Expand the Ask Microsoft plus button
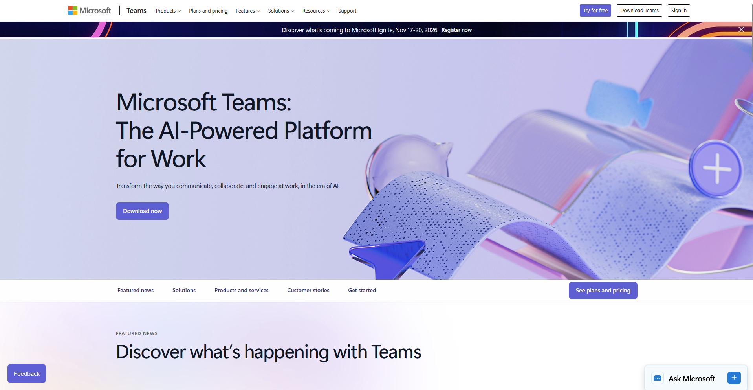This screenshot has height=390, width=753. (x=734, y=378)
